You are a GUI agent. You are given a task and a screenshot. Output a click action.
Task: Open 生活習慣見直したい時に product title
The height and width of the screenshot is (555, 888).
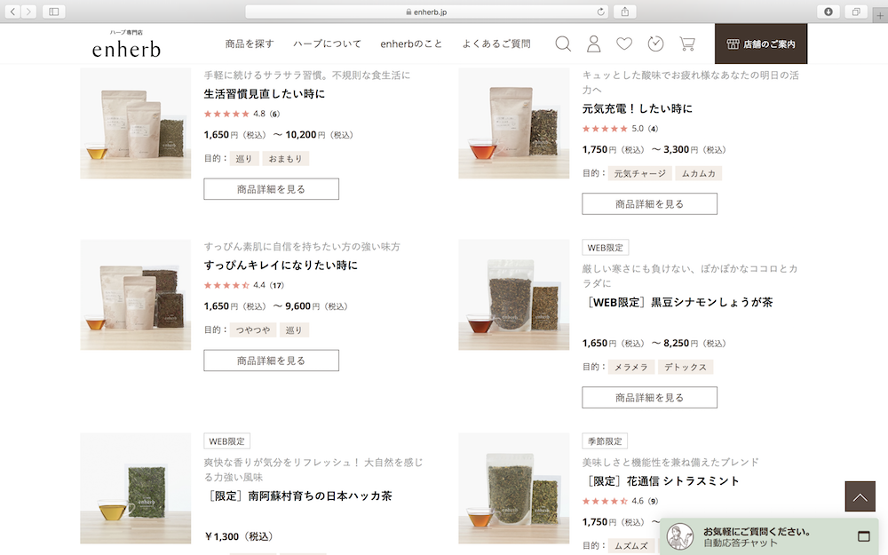(265, 94)
